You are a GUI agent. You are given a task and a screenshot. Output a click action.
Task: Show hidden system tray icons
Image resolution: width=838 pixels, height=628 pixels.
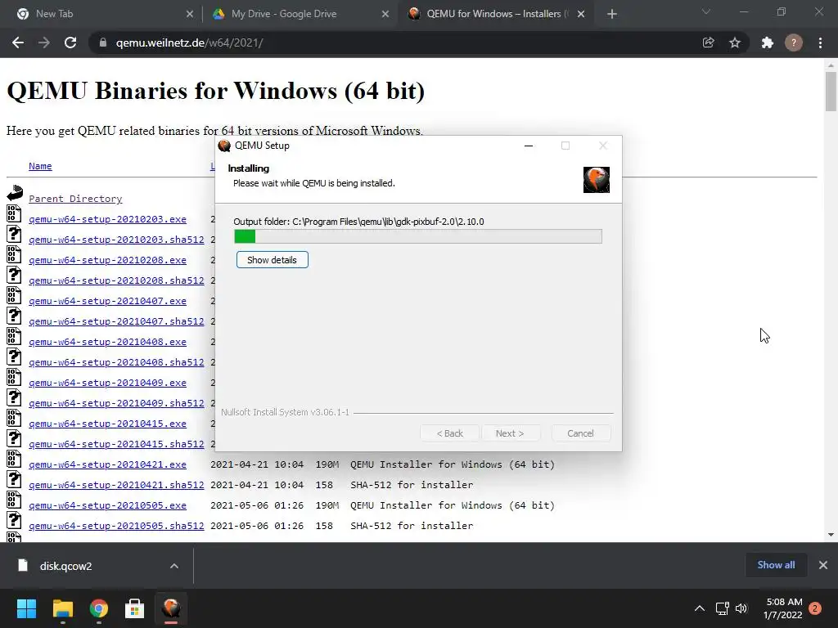(700, 608)
